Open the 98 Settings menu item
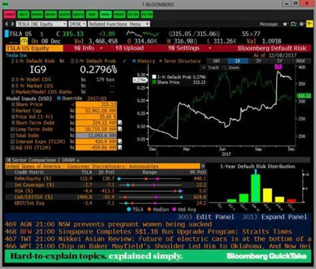Image resolution: width=316 pixels, height=269 pixels. [x=183, y=48]
